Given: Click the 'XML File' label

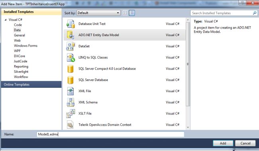Looking at the screenshot, I should click(x=84, y=91).
